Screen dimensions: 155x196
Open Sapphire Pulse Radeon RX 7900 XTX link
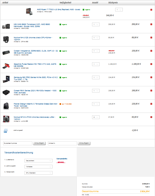tap(35, 65)
